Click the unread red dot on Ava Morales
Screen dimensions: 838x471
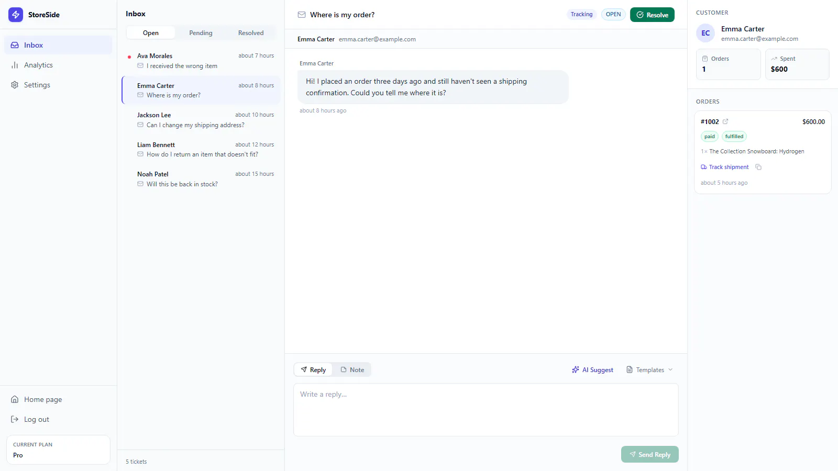[x=129, y=57]
